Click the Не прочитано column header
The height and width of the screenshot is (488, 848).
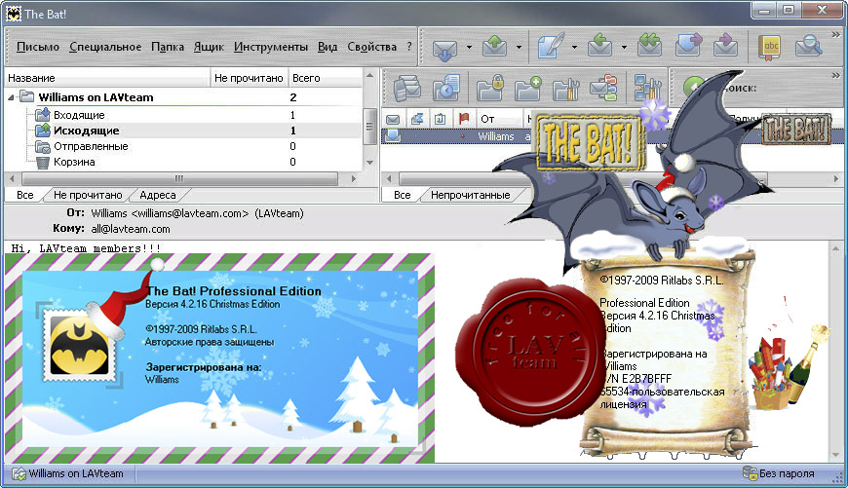coord(249,78)
